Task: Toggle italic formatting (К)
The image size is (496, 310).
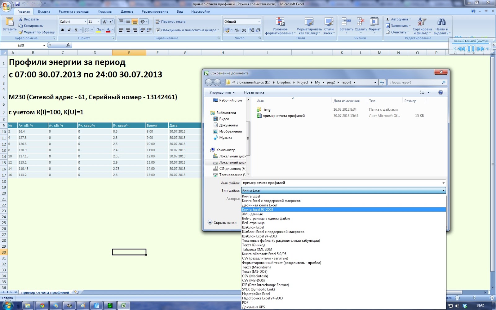Action: coord(69,30)
